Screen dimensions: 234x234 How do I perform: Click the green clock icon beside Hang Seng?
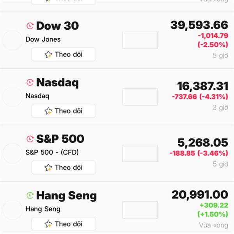(30, 195)
